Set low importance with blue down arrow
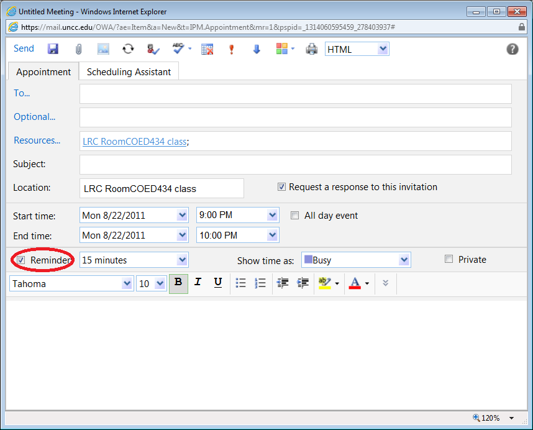The image size is (533, 430). point(257,49)
